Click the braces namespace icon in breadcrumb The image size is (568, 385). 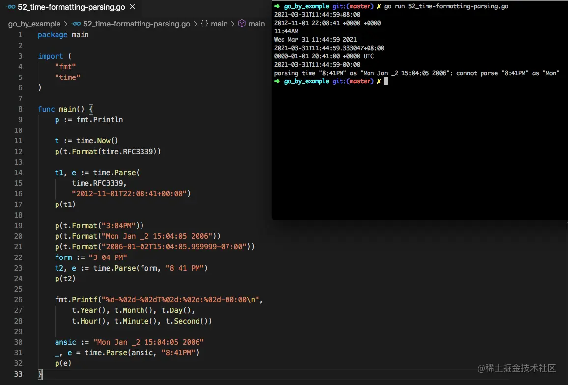[204, 24]
